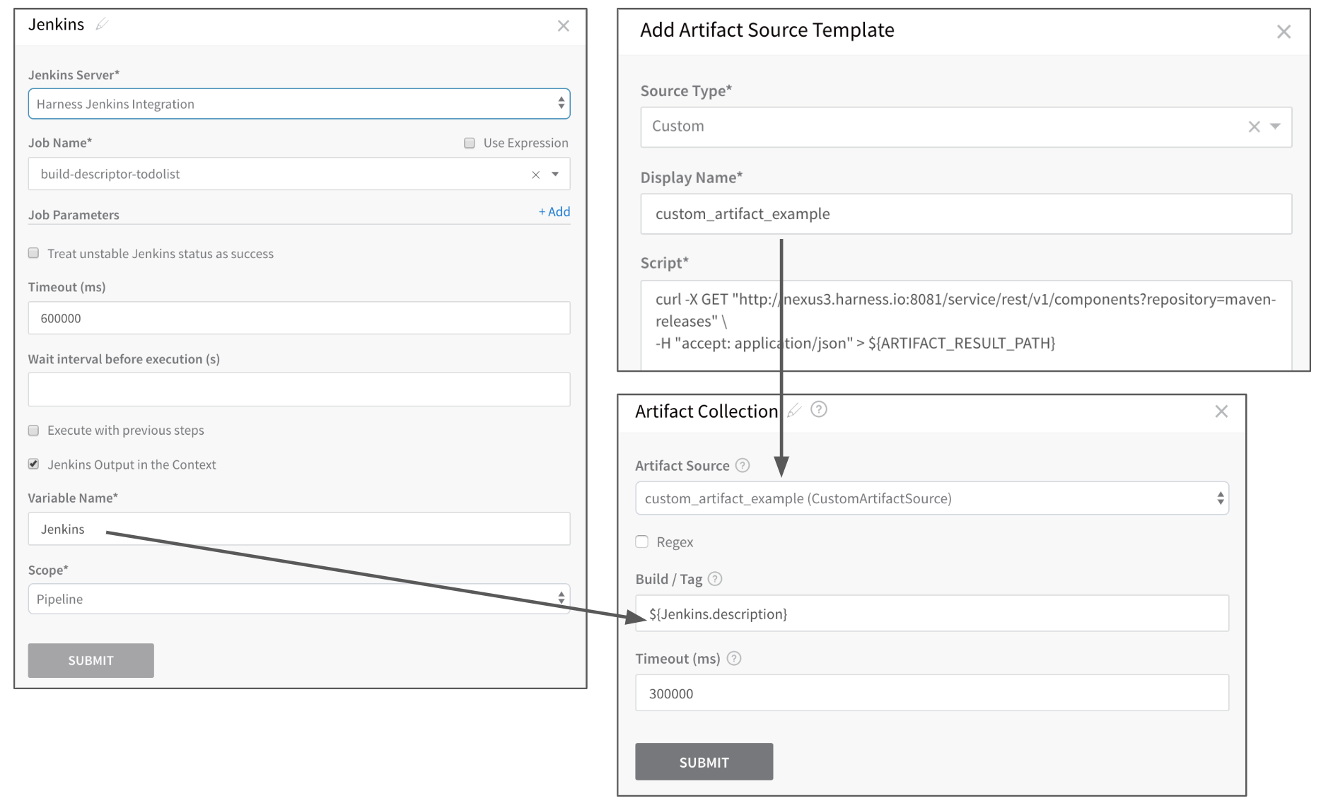Toggle Execute with previous steps checkbox
This screenshot has height=803, width=1321.
(33, 430)
